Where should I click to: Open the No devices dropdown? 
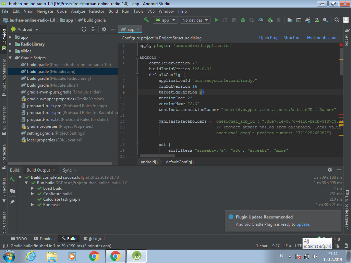[x=195, y=20]
